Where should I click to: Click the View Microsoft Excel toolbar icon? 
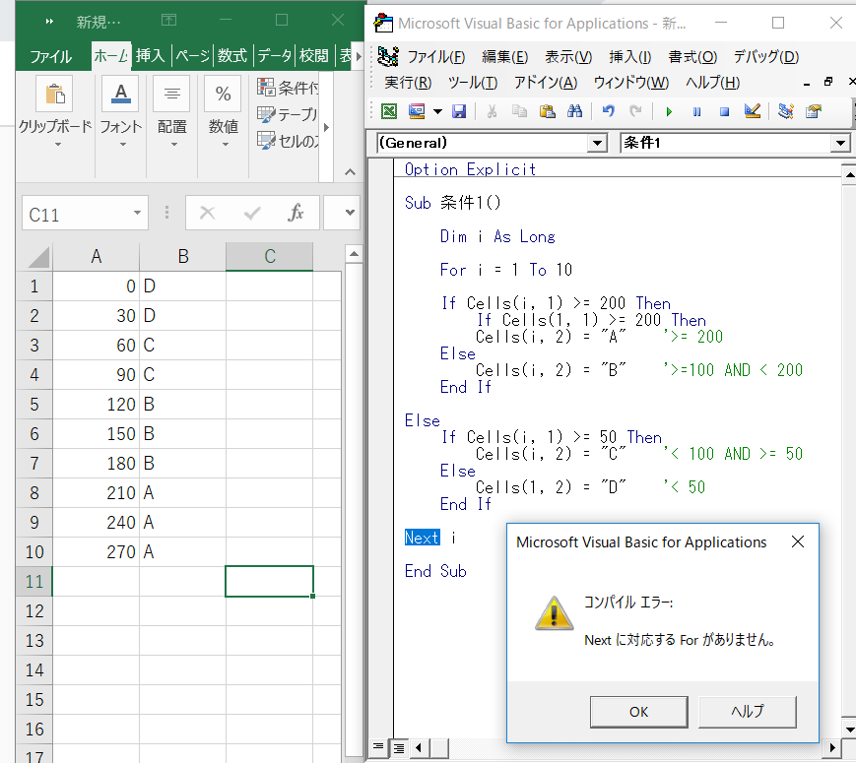pos(389,111)
